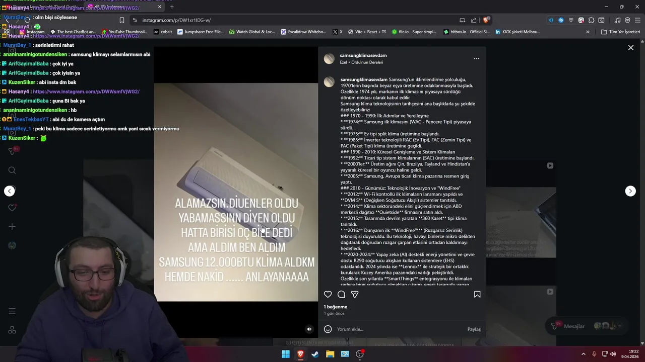Screen dimensions: 645x362
Task: Open the 'Jumpshare: Free File...' bookmark
Action: coord(200,32)
